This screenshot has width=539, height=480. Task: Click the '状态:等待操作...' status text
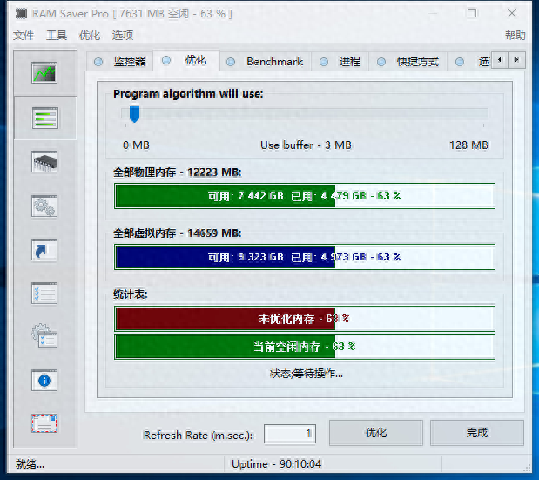[307, 374]
